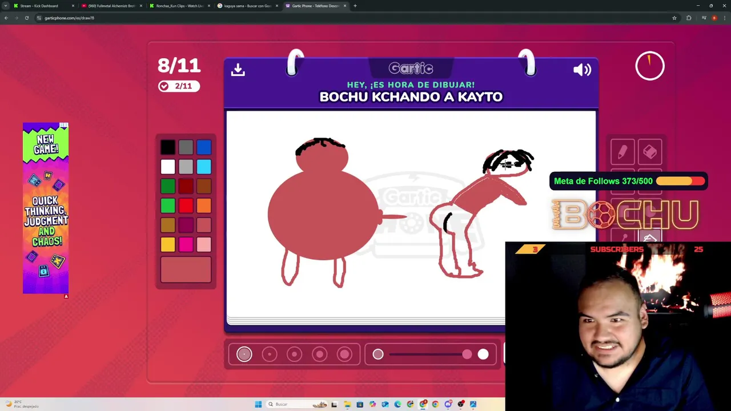
Task: Bookmark this page with the star icon
Action: tap(674, 18)
